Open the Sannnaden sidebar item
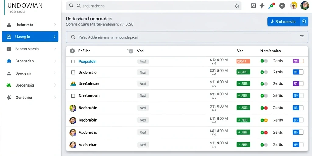The height and width of the screenshot is (156, 312). [30, 61]
